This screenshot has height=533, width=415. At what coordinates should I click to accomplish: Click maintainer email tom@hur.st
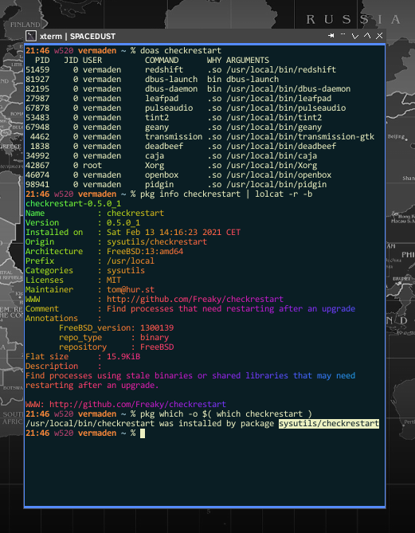click(x=131, y=290)
